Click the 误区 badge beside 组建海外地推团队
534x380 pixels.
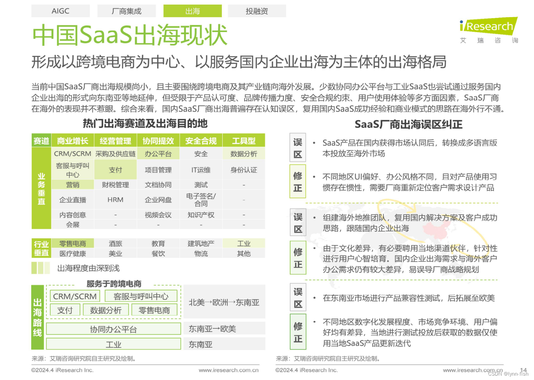[298, 223]
